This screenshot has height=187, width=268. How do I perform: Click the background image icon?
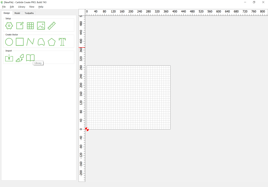click(x=41, y=26)
